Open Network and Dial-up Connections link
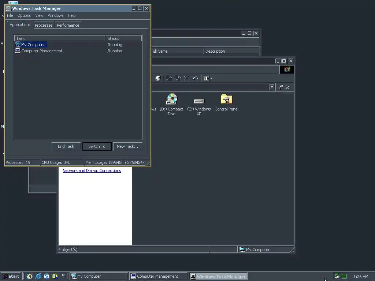375x281 pixels. coord(92,171)
